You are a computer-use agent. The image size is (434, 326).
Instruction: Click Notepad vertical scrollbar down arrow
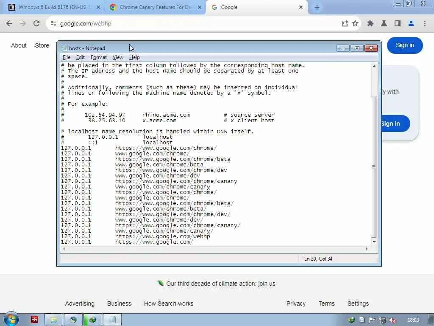(374, 242)
